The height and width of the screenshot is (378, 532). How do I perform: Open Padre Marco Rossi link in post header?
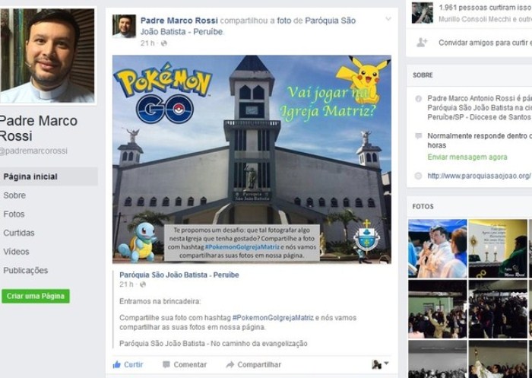coord(179,21)
